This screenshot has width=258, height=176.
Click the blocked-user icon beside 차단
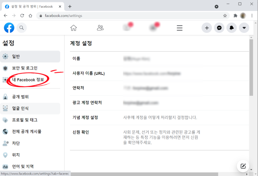(x=5, y=143)
